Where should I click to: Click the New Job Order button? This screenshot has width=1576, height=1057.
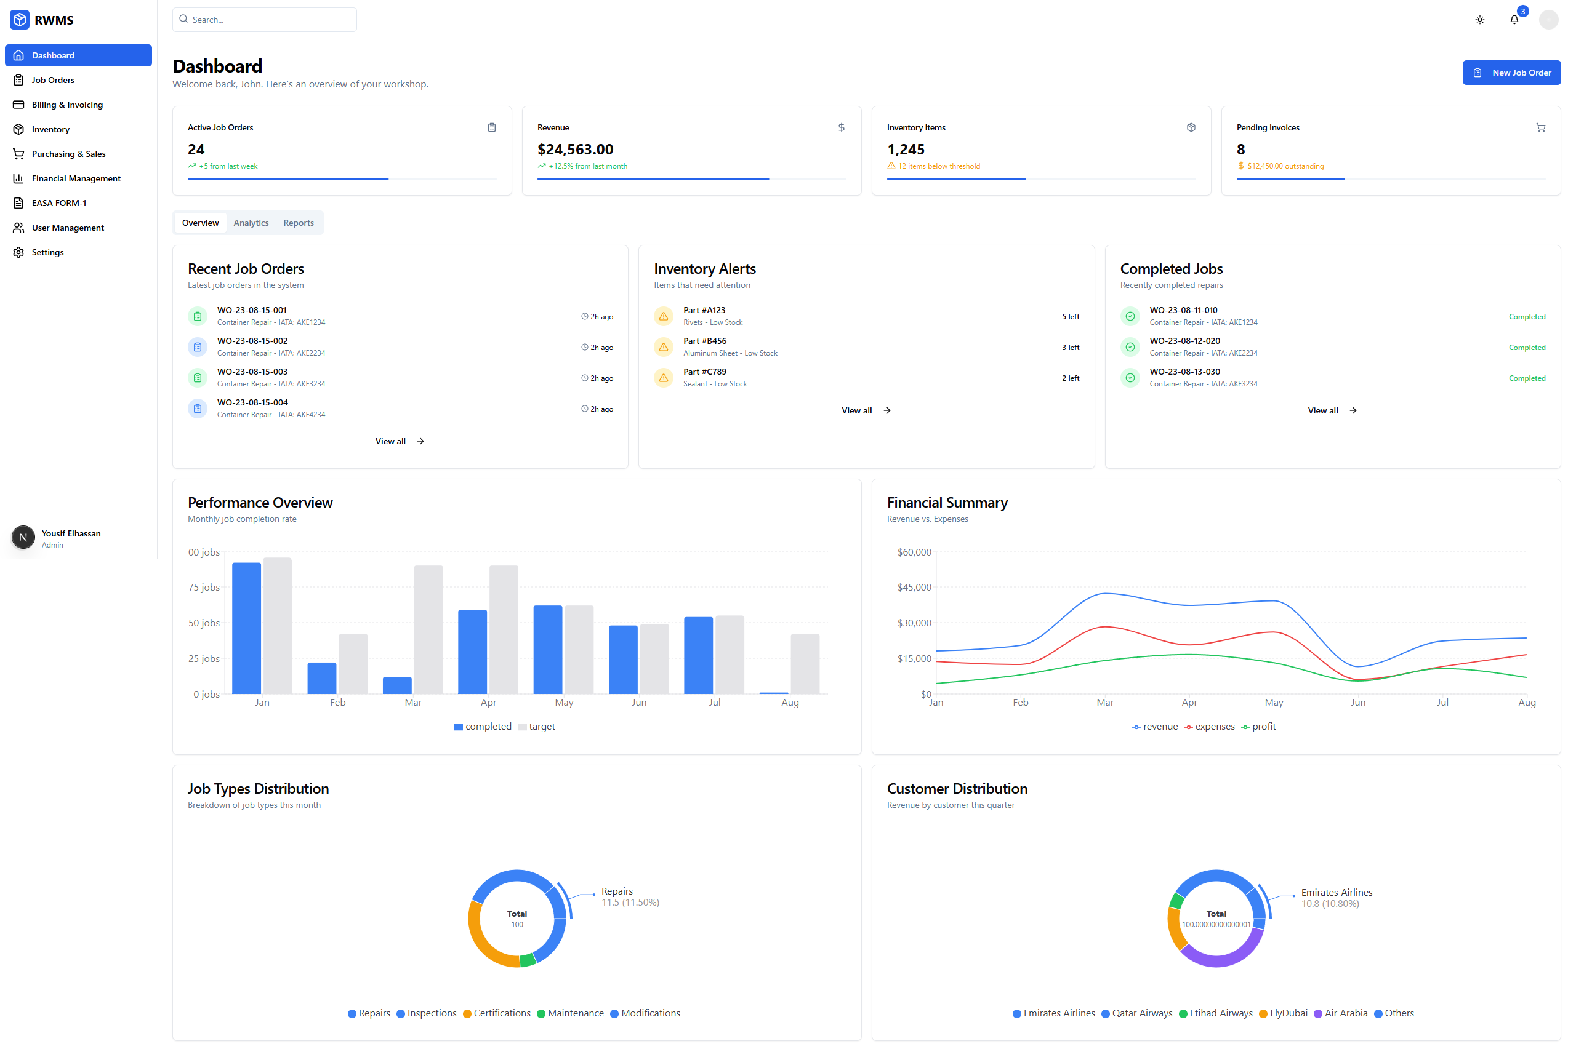[x=1511, y=73]
